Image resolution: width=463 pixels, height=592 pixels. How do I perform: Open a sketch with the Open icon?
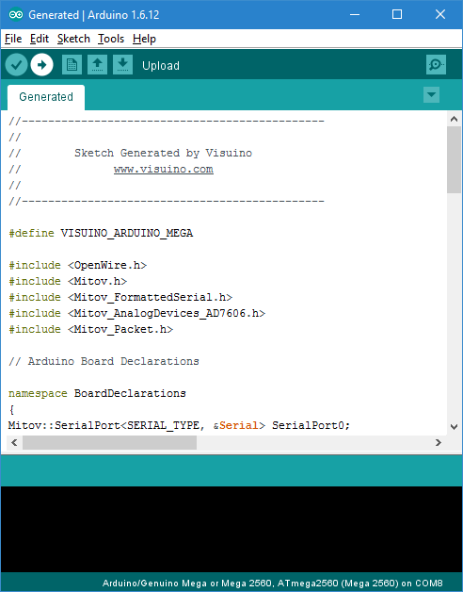pos(97,65)
